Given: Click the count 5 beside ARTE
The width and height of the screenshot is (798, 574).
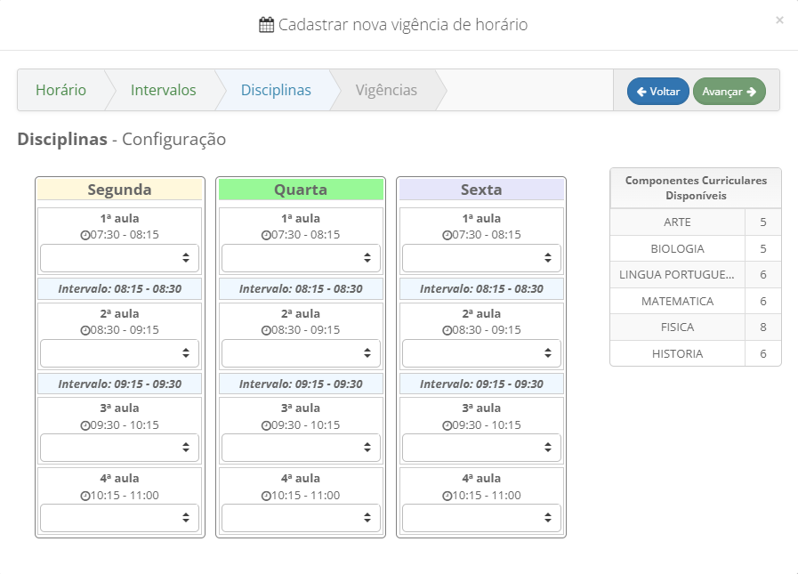Looking at the screenshot, I should click(763, 222).
